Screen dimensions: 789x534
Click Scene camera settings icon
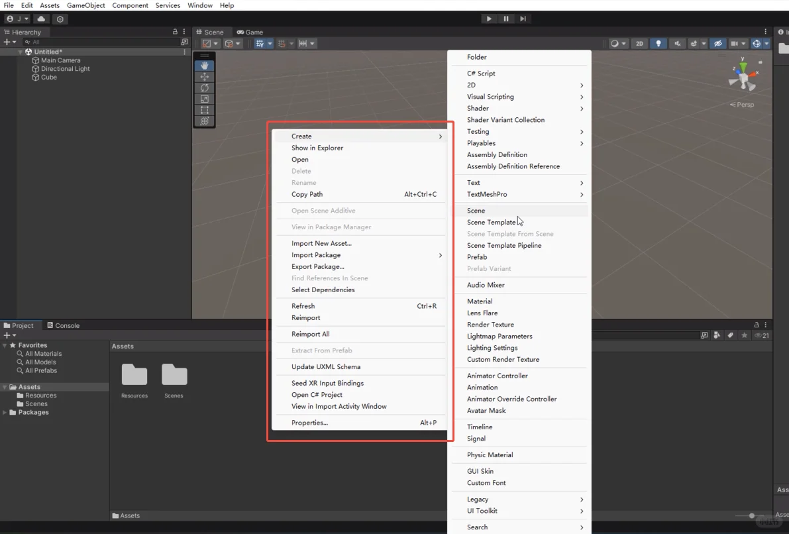pos(735,43)
